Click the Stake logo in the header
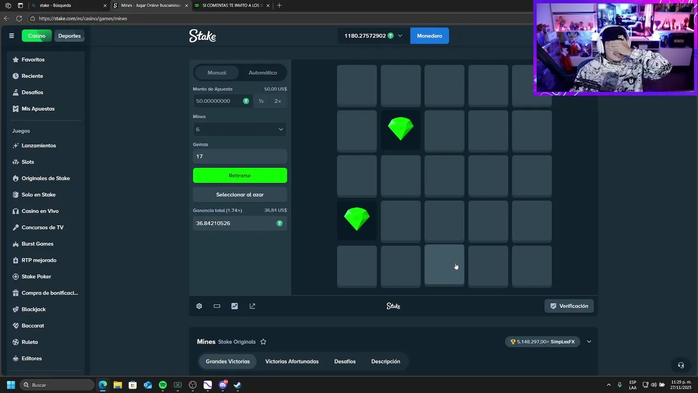This screenshot has width=698, height=393. point(202,36)
